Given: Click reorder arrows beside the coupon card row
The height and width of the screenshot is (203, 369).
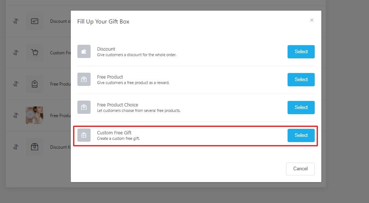Looking at the screenshot, I should 16,21.
